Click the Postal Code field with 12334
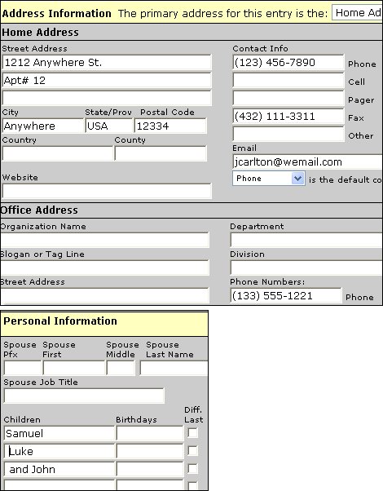Screen dimensions: 383x491 [x=170, y=126]
